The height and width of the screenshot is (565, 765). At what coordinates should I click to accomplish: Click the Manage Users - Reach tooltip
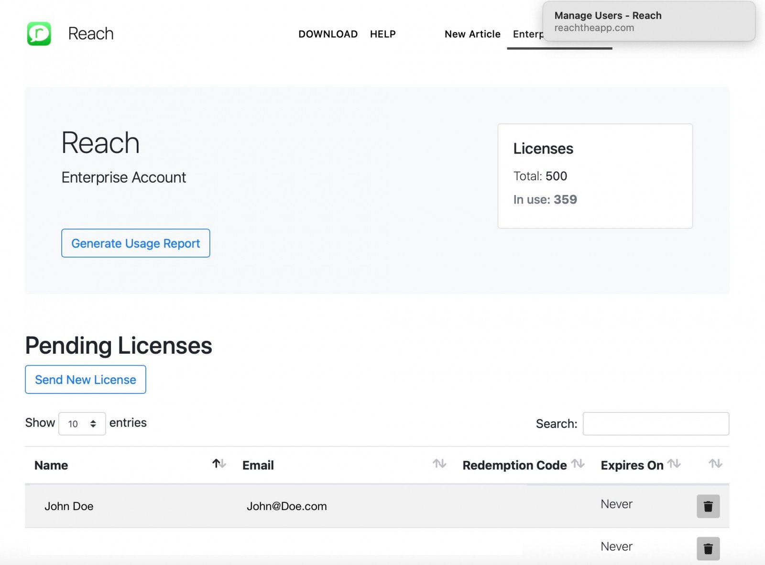tap(648, 22)
